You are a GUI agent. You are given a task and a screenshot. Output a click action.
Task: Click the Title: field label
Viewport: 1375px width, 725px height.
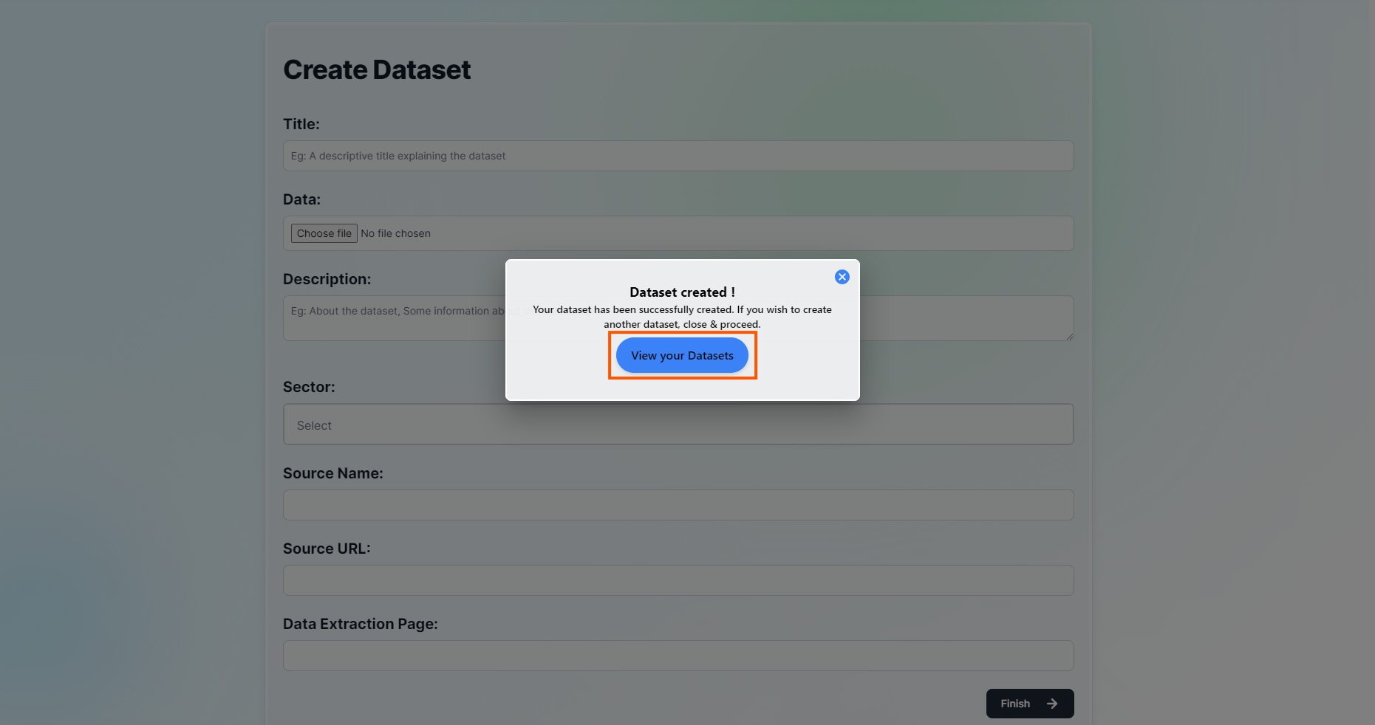coord(301,124)
